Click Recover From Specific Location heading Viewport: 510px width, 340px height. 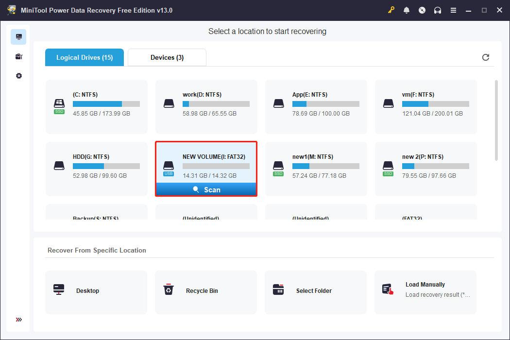[97, 250]
